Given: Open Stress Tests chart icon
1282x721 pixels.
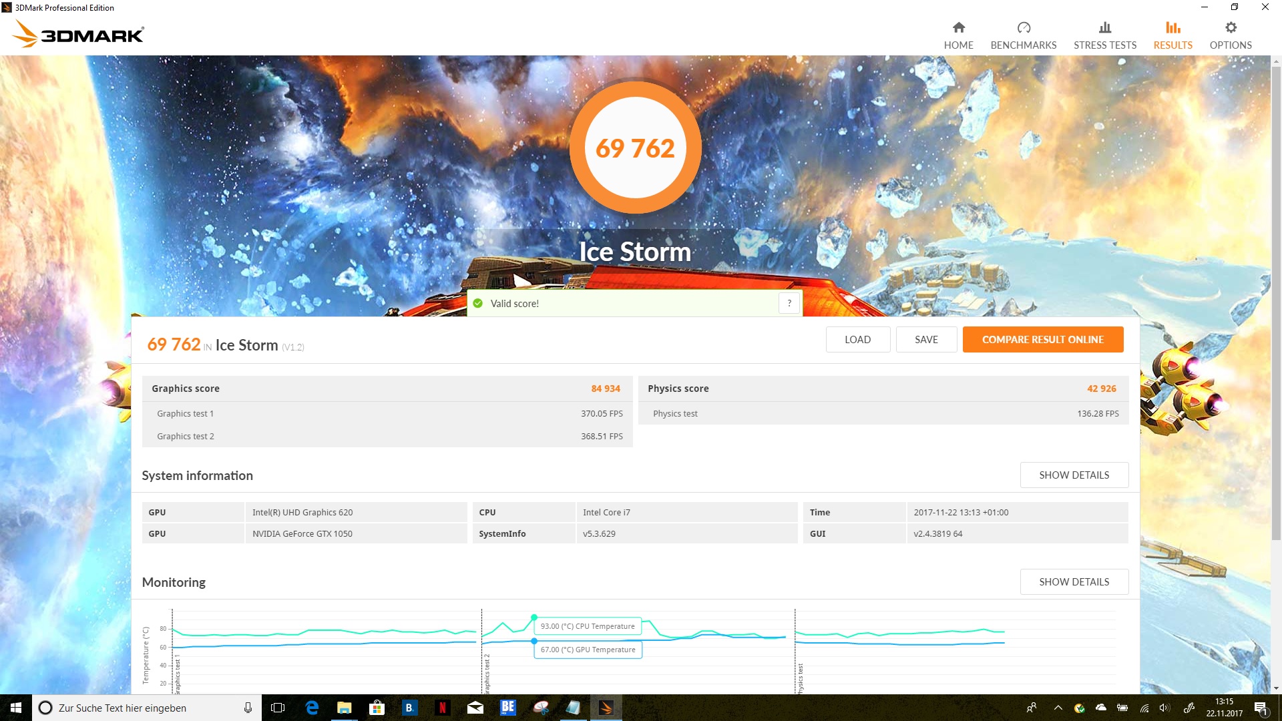Looking at the screenshot, I should pos(1104,28).
